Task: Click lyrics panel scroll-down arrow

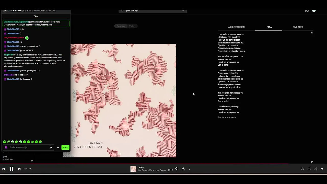Action: (312, 162)
